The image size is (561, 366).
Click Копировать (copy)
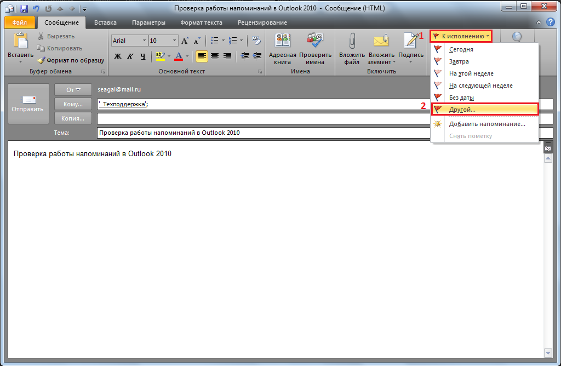[x=60, y=48]
